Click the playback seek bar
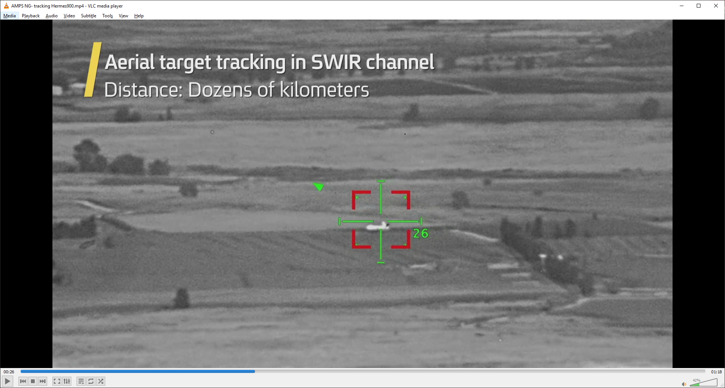 click(362, 371)
